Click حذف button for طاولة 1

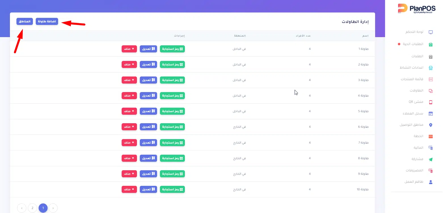[129, 49]
